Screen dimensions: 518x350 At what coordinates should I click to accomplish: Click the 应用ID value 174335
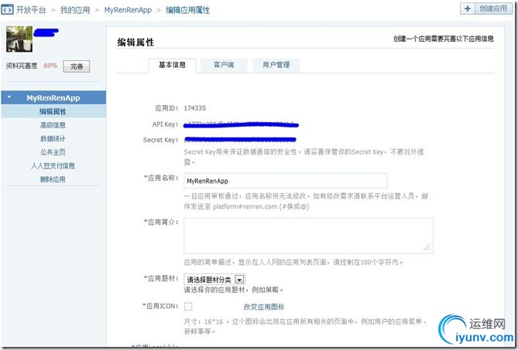click(x=195, y=108)
